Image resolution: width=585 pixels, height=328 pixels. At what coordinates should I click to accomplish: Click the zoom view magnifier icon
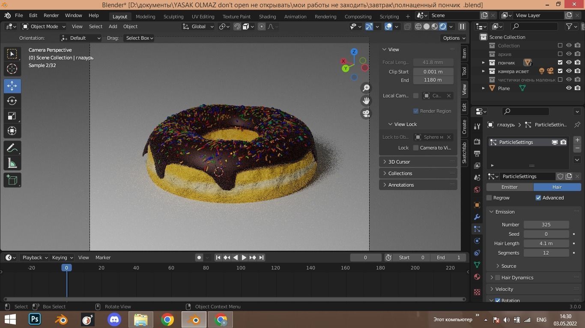click(x=366, y=88)
